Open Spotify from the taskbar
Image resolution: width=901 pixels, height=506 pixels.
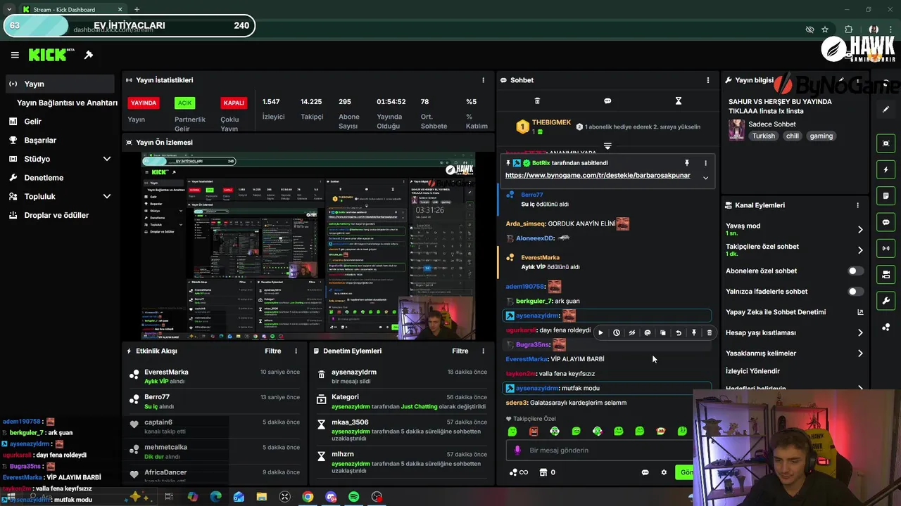[x=354, y=497]
